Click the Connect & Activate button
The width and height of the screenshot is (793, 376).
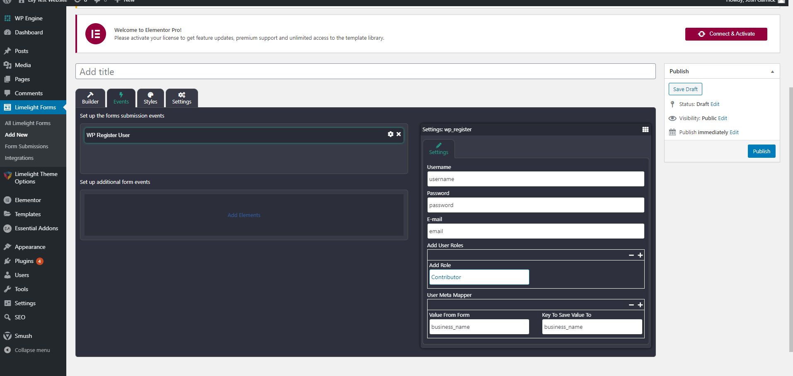click(726, 34)
